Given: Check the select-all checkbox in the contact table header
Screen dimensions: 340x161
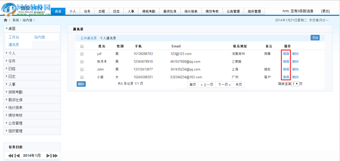Looking at the screenshot, I should tap(81, 46).
